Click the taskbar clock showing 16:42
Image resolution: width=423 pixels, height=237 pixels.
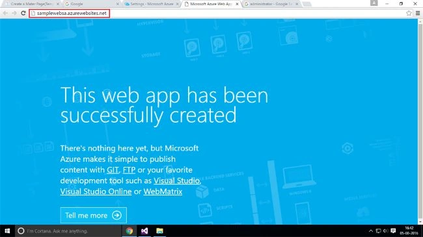pos(409,231)
